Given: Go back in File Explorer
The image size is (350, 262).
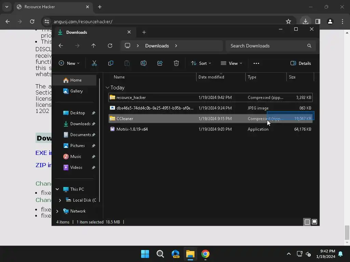Looking at the screenshot, I should [61, 46].
